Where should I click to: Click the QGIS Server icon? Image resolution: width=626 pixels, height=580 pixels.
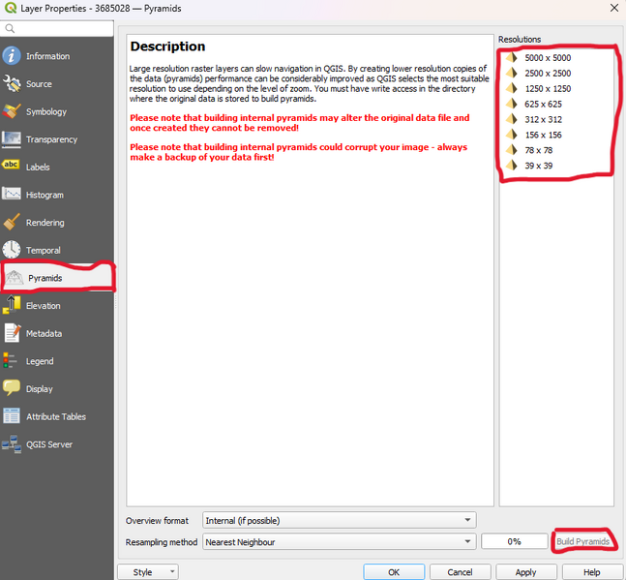[12, 443]
